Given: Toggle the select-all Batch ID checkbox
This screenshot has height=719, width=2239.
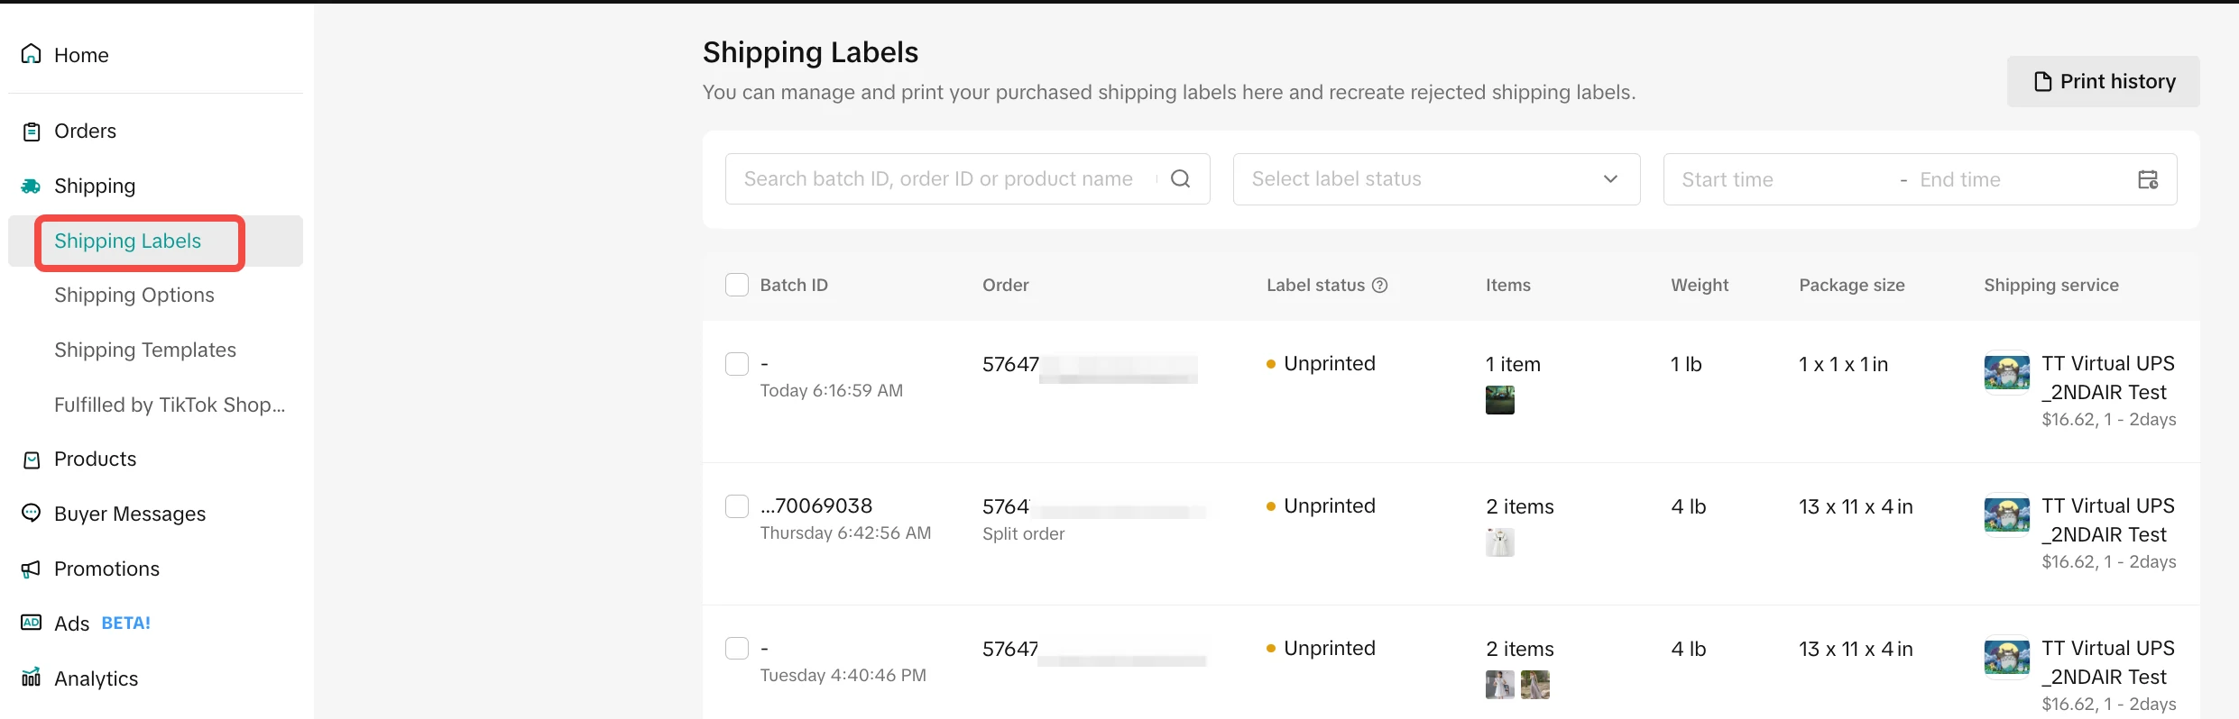Looking at the screenshot, I should click(x=737, y=286).
